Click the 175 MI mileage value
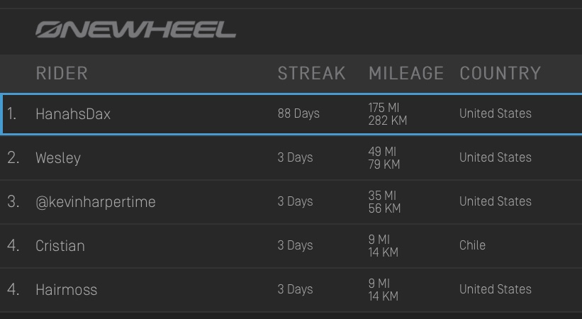This screenshot has height=319, width=582. coord(384,108)
